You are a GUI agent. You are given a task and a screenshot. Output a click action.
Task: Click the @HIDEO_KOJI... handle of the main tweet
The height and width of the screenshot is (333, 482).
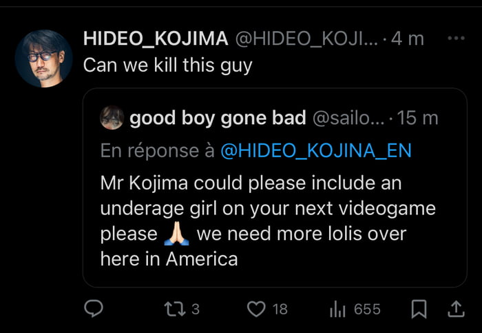(x=307, y=39)
